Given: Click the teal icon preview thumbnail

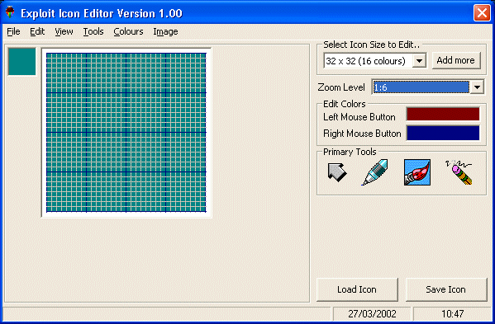Looking at the screenshot, I should tap(21, 62).
